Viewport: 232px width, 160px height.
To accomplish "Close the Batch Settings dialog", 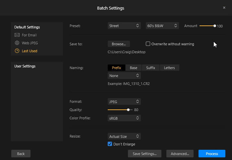I will pyautogui.click(x=224, y=8).
